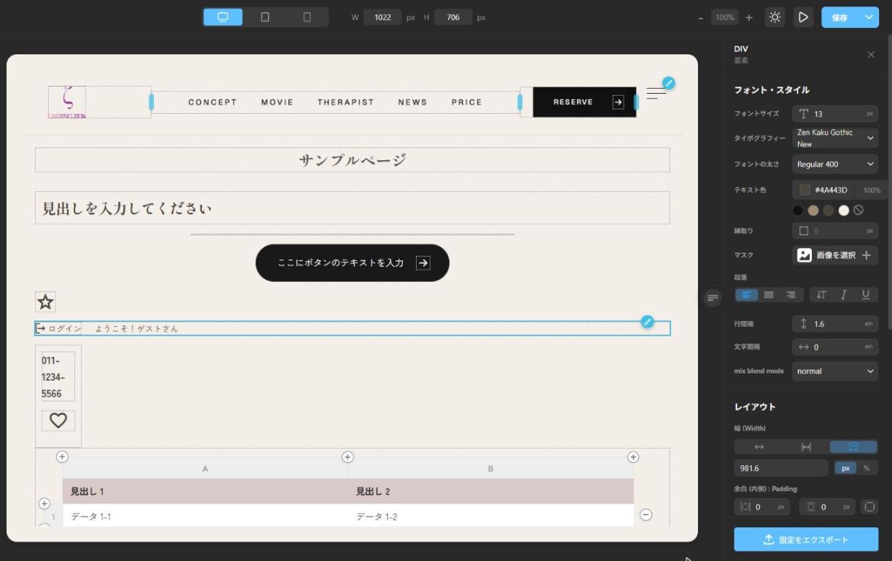Viewport: 892px width, 561px height.
Task: Align paragraph text left
Action: 747,295
